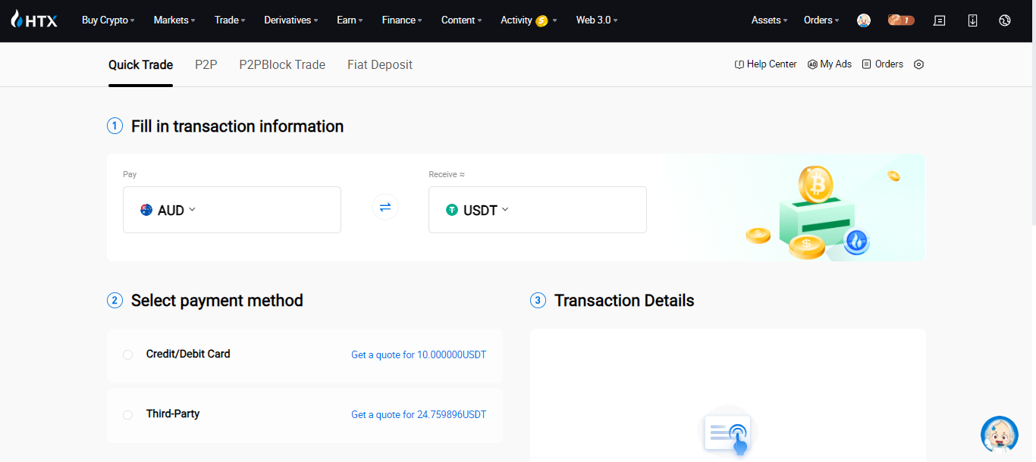Click the HTX logo
Image resolution: width=1036 pixels, height=462 pixels.
pyautogui.click(x=34, y=20)
